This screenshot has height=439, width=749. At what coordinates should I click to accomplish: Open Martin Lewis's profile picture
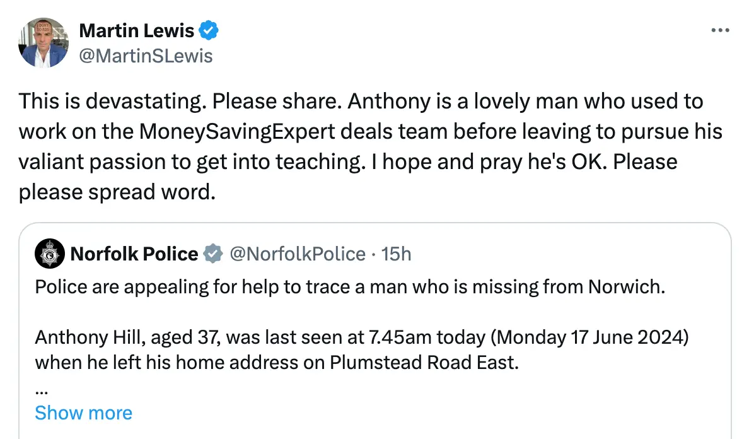tap(43, 42)
